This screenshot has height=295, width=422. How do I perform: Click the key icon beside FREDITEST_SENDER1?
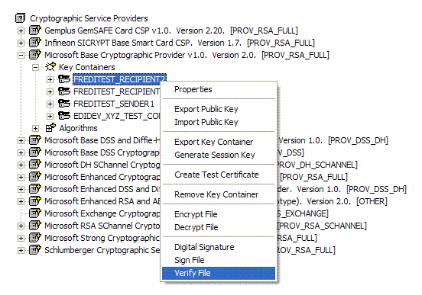pos(64,104)
